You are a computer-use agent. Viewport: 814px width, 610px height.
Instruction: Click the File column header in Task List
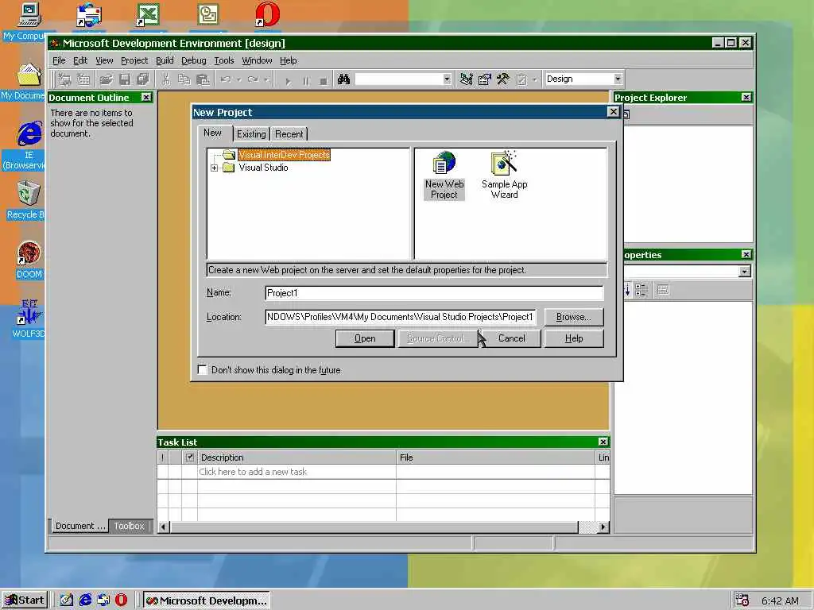(x=496, y=457)
